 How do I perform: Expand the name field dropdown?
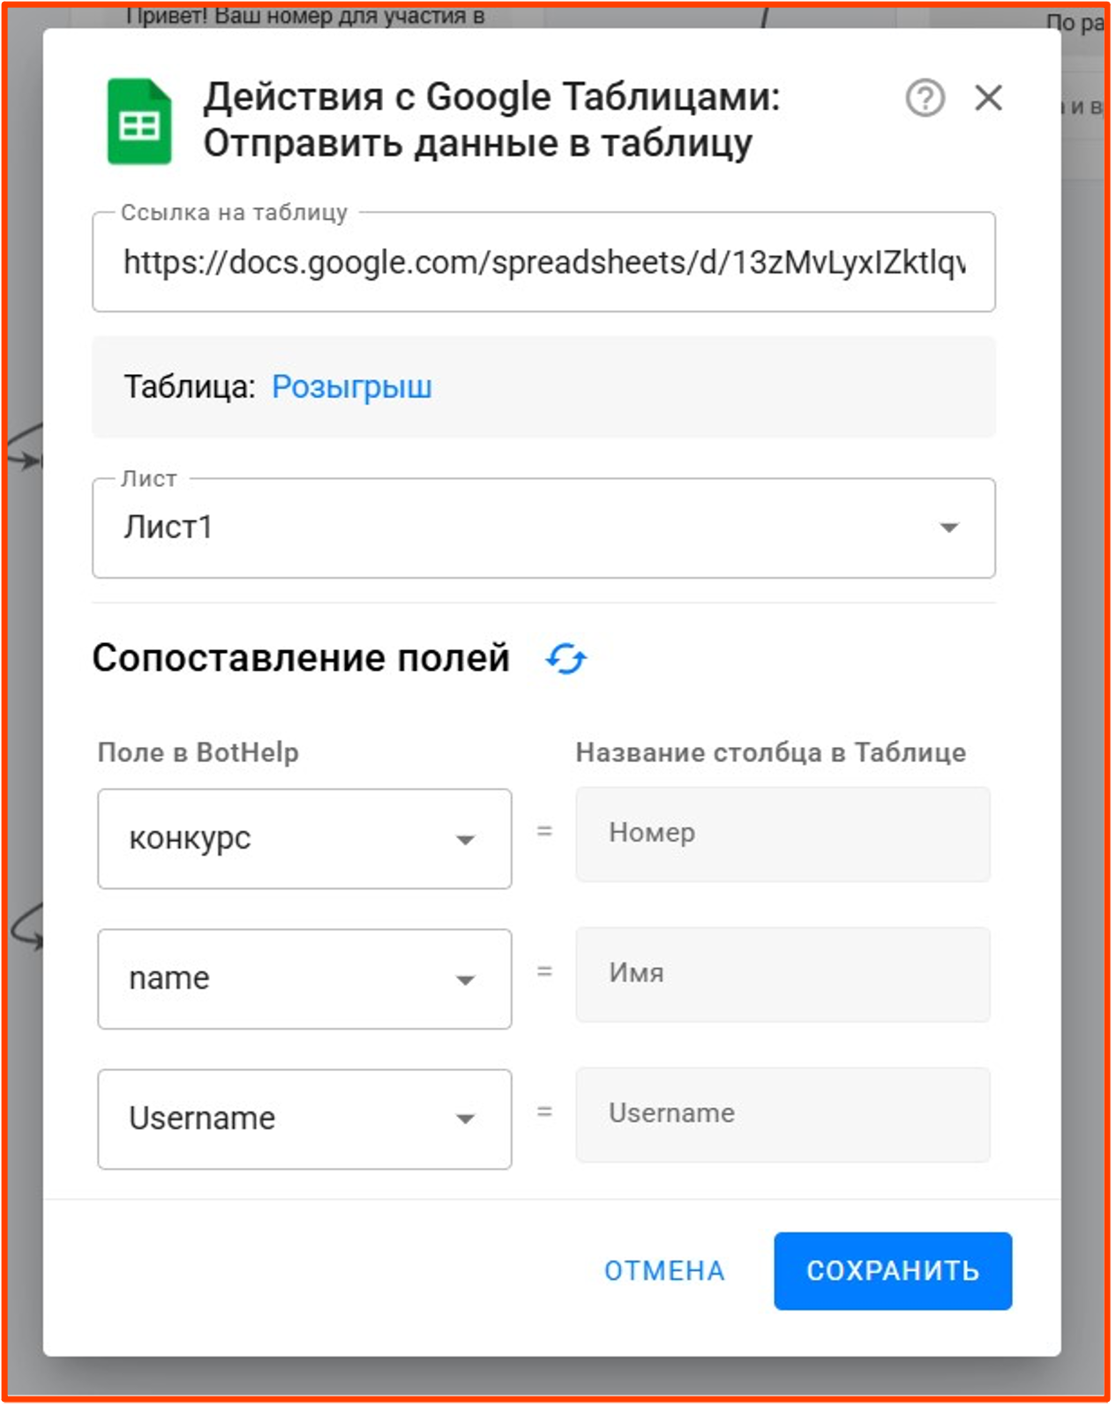tap(304, 979)
